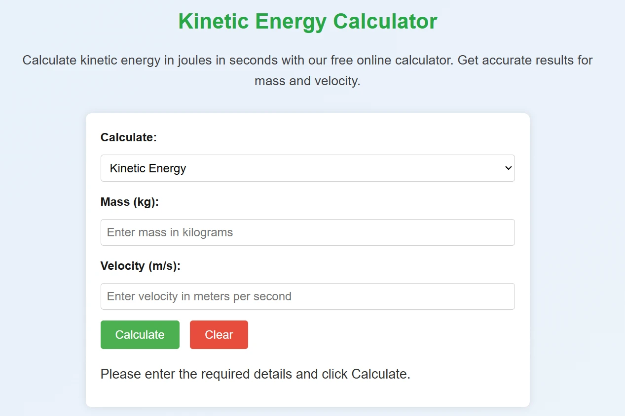625x416 pixels.
Task: Click the description paragraph about joules
Action: [x=308, y=70]
